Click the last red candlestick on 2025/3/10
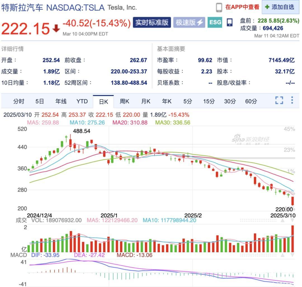 point(293,201)
